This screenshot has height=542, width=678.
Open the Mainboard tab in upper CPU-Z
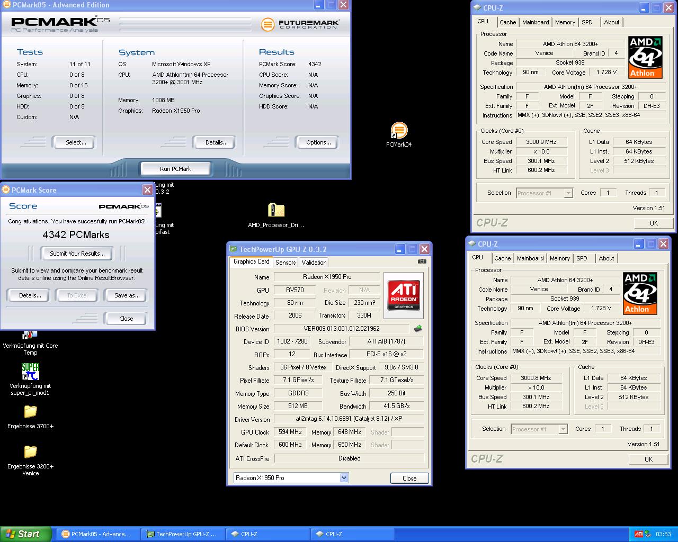pyautogui.click(x=536, y=22)
